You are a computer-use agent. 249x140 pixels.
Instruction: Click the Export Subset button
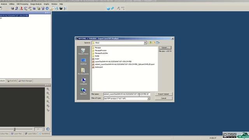[x=163, y=94]
